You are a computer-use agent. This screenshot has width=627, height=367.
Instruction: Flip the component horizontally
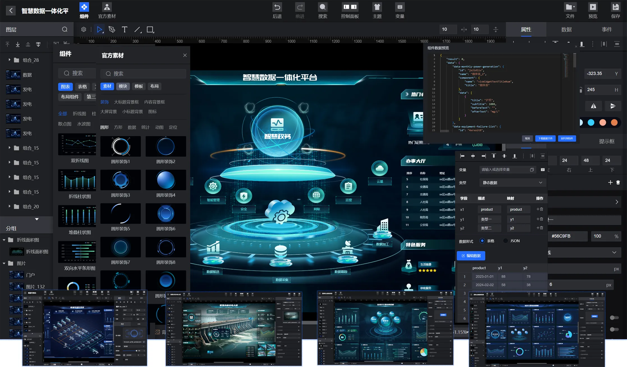click(x=594, y=106)
